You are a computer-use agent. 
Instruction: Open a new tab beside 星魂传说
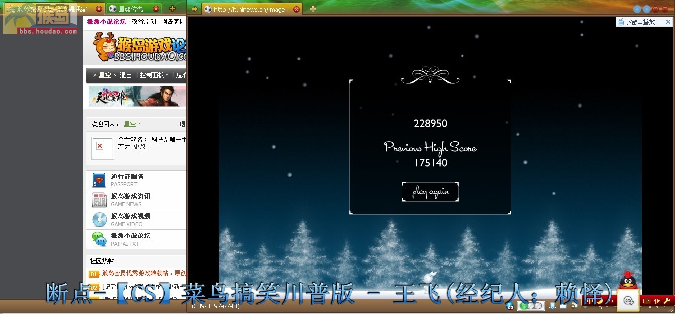pos(172,9)
